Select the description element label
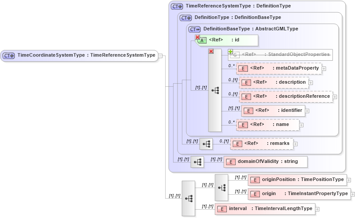Screen dimensions: 355x218 click(x=279, y=82)
